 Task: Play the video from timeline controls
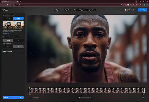[x=30, y=98]
